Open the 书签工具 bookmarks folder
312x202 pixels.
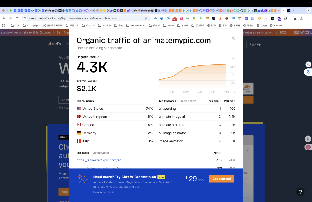click(x=72, y=25)
